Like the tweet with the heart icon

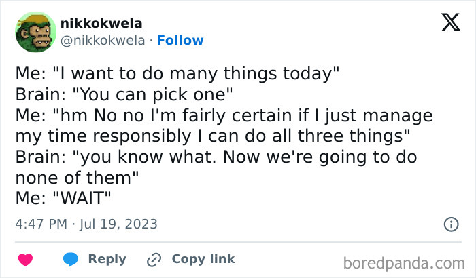pos(25,259)
